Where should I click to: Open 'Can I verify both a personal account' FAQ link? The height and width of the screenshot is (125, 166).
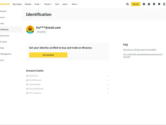[143, 55]
